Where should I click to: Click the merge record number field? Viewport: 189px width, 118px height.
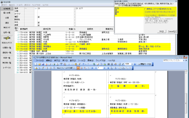(x=100, y=68)
